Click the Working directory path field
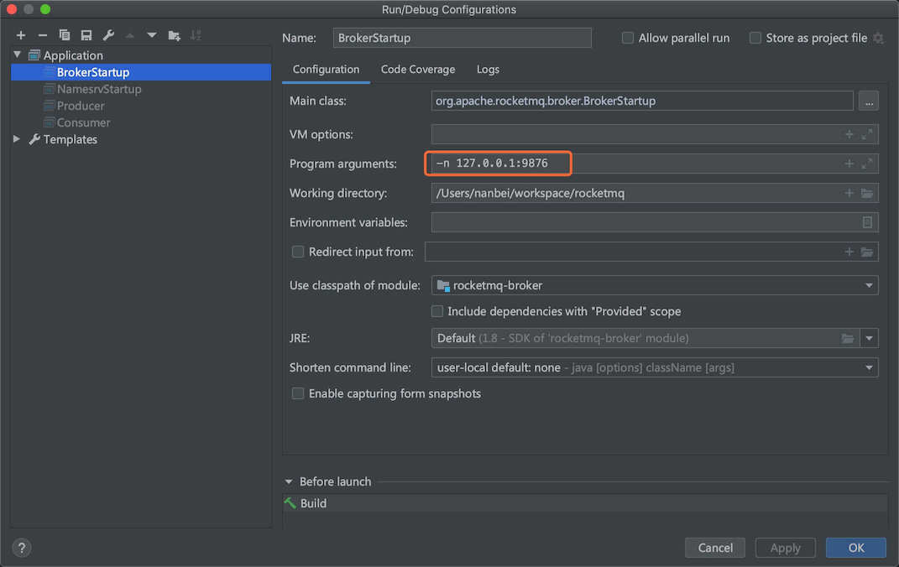This screenshot has height=567, width=899. click(x=654, y=193)
